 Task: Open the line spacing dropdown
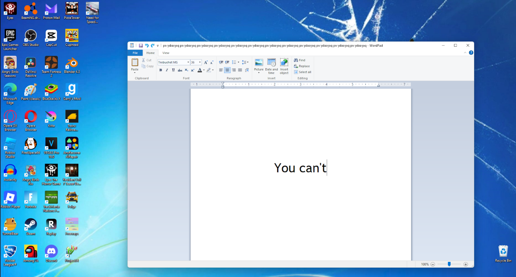[x=245, y=62]
